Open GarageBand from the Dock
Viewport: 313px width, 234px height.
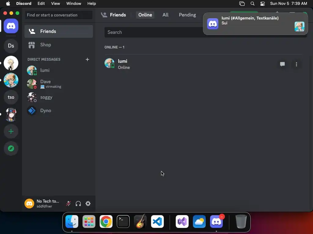point(140,222)
